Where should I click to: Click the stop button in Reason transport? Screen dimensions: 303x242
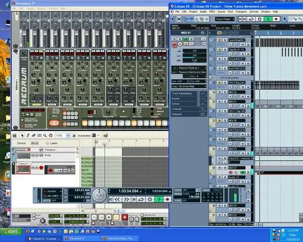[109, 217]
